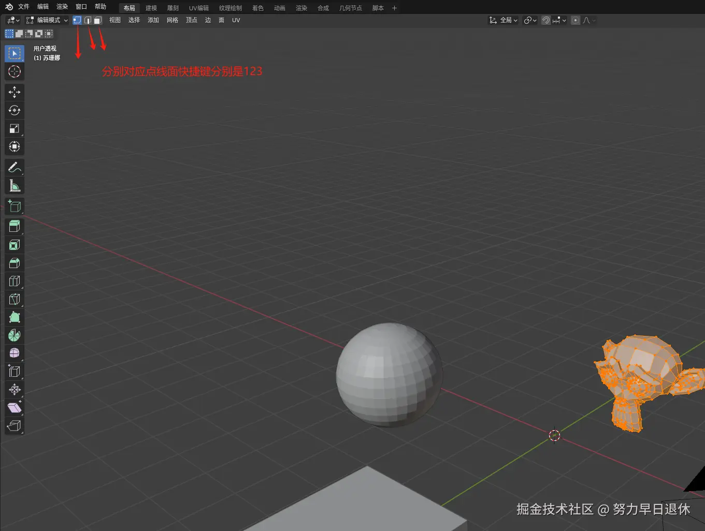
Task: Open the 边 menu
Action: click(x=208, y=20)
